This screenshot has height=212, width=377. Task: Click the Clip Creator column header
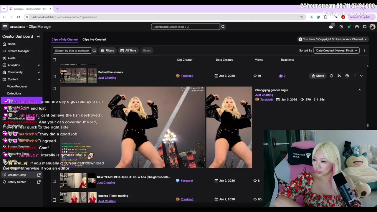[185, 60]
